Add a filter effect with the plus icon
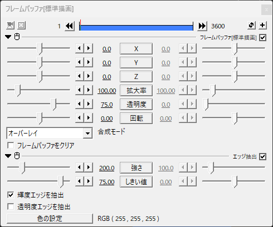Viewport: 273px width, 227px height. coord(262,25)
